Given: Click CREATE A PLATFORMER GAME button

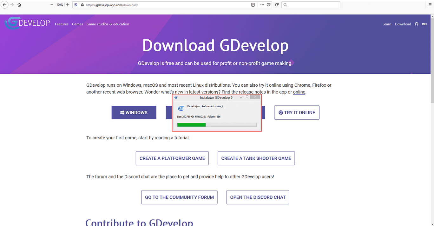Looking at the screenshot, I should point(172,158).
